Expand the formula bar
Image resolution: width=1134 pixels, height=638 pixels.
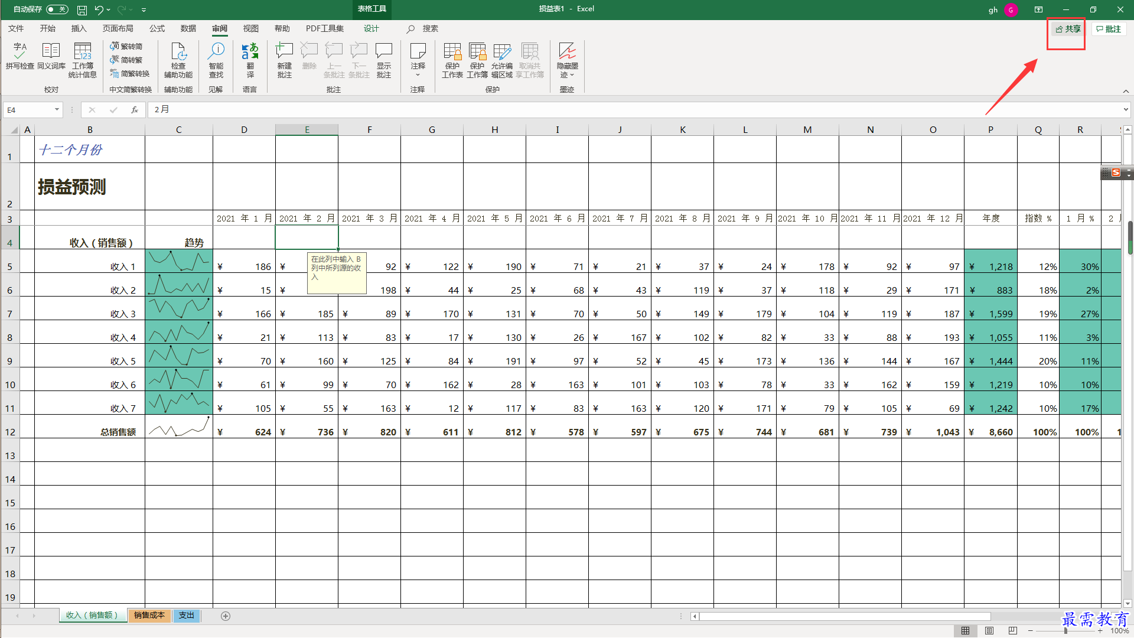pyautogui.click(x=1126, y=110)
